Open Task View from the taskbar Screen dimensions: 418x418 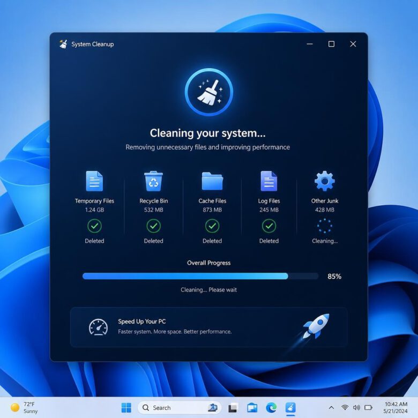[233, 408]
